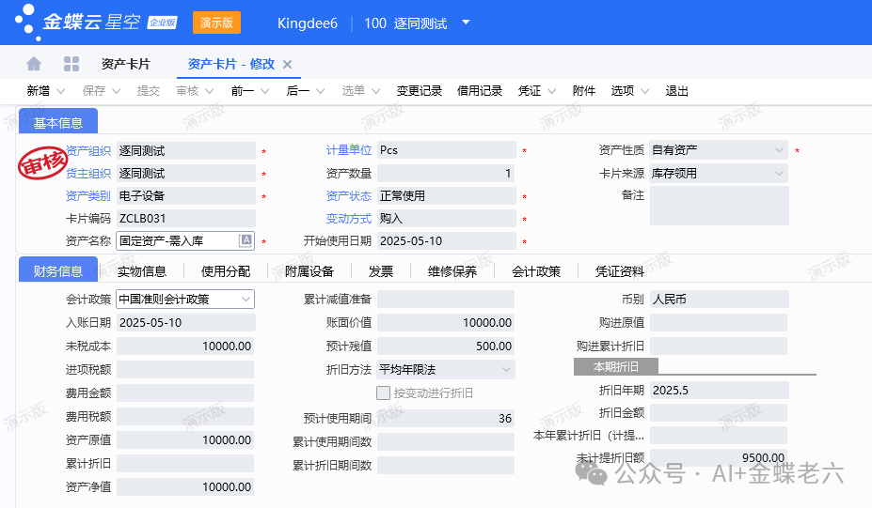Enable 按变动进行折旧 checkbox
872x508 pixels.
(383, 393)
